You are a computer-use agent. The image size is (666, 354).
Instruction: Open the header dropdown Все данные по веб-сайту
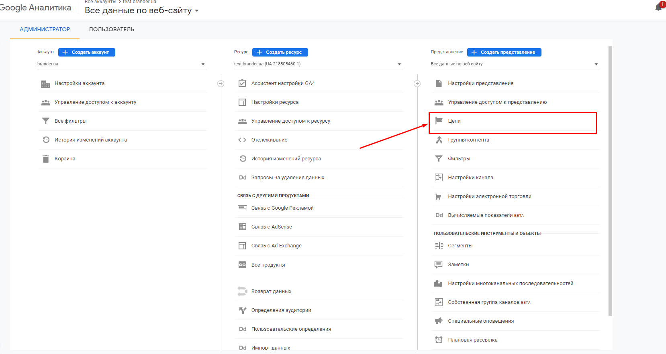[141, 11]
